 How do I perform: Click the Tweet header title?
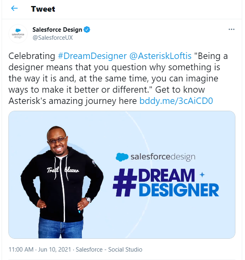(x=43, y=9)
